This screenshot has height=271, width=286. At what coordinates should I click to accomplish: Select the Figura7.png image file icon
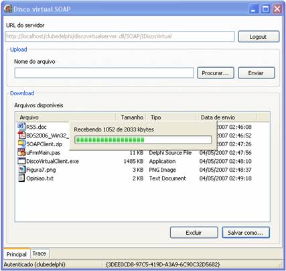[21, 170]
